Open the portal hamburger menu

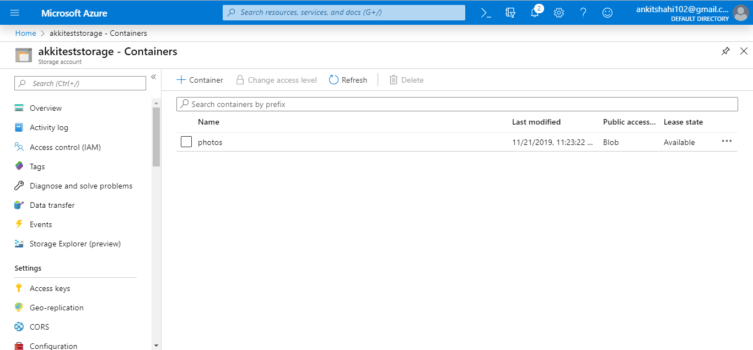point(15,13)
